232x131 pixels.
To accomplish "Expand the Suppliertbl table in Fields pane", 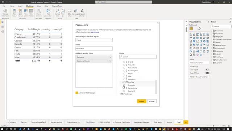I will click(212, 63).
